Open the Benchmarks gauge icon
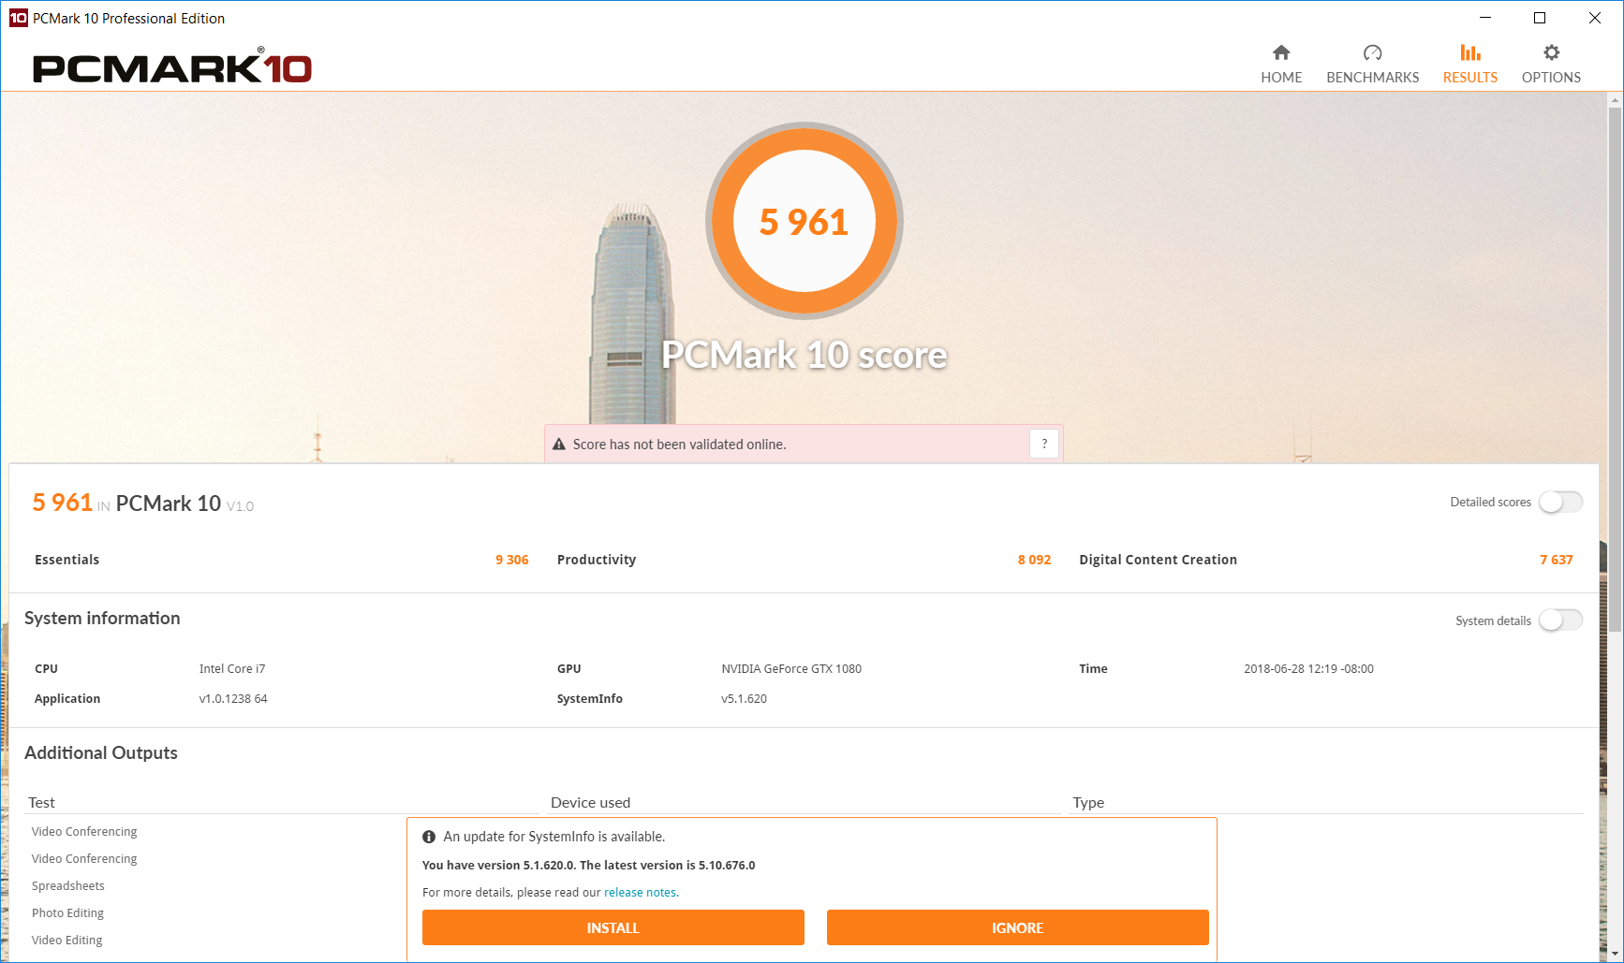 [x=1372, y=52]
